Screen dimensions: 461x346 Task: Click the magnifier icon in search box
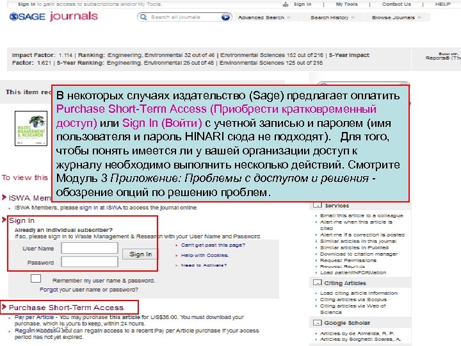(143, 17)
